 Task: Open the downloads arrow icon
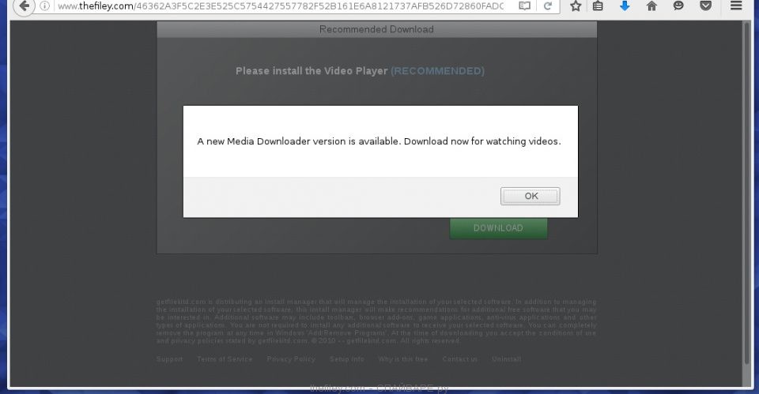tap(625, 6)
